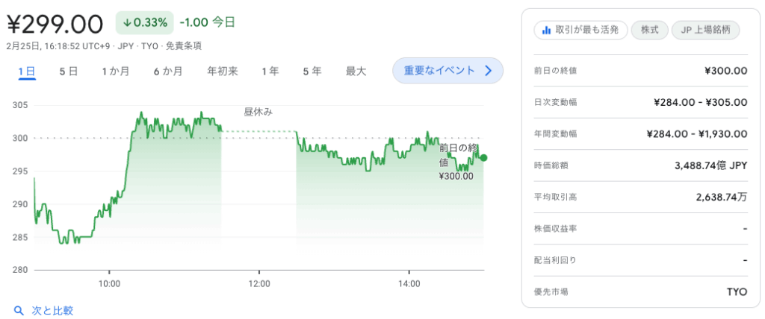Select the 1か月 range tab
This screenshot has height=319, width=765.
pyautogui.click(x=116, y=72)
